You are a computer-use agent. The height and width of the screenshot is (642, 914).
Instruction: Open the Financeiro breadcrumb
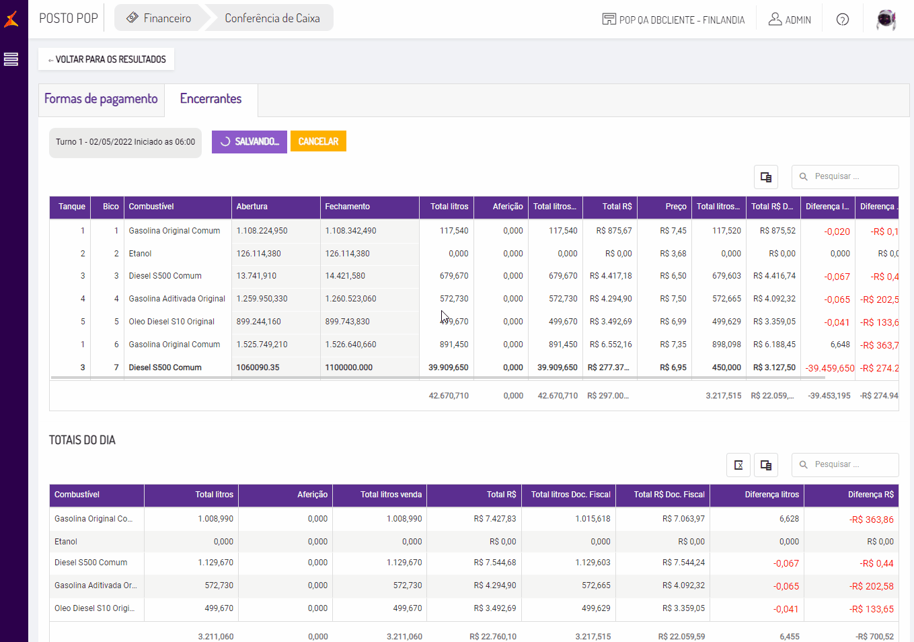pos(159,18)
